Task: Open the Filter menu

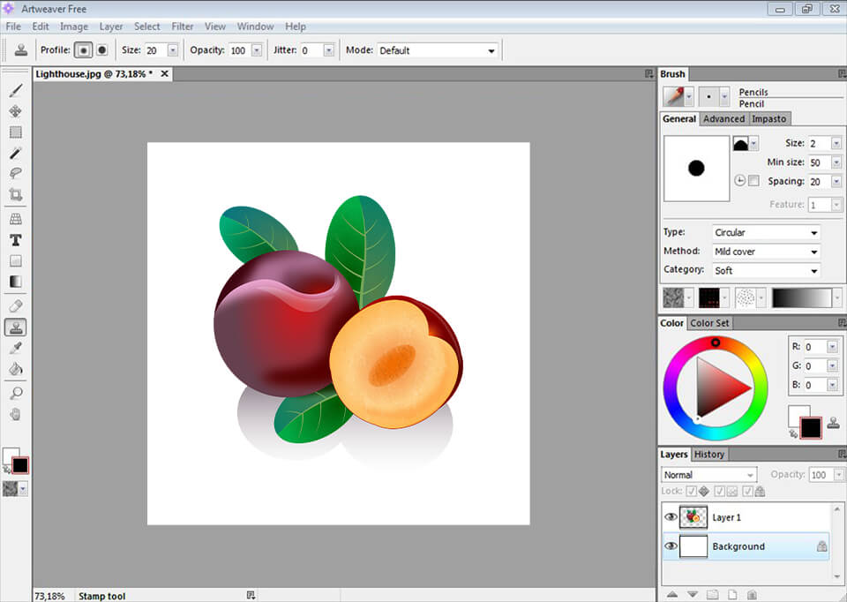Action: 182,26
